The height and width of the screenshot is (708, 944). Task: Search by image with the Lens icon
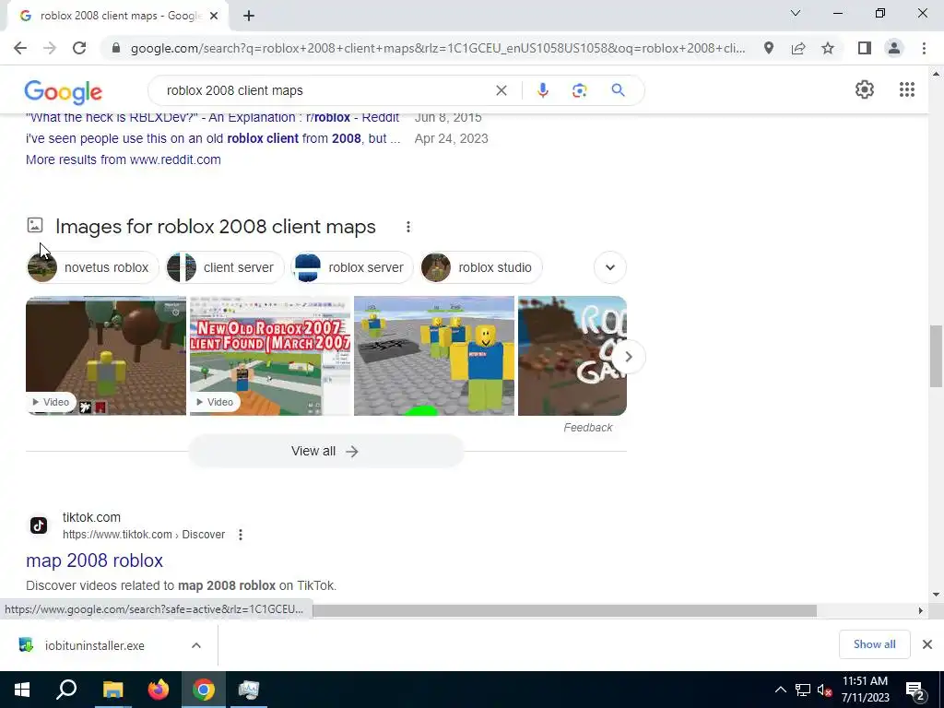[x=579, y=90]
